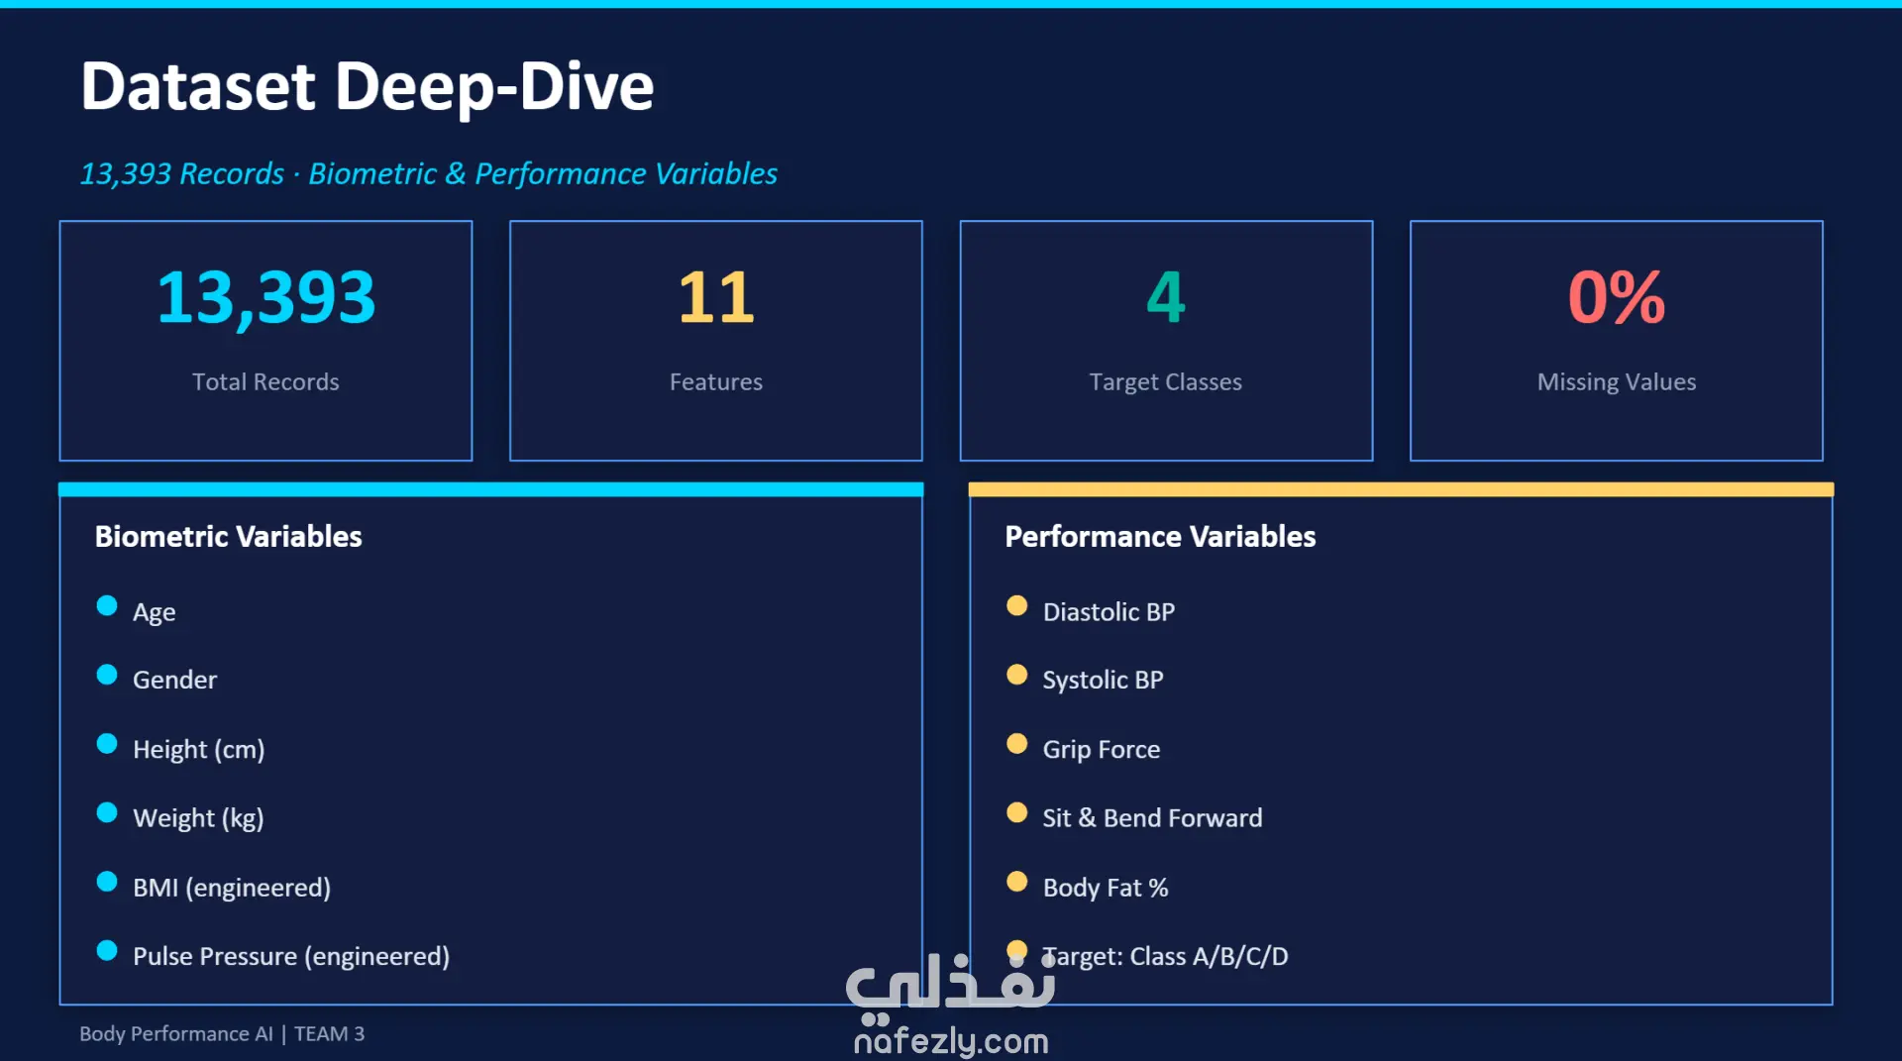Select the Grip Force item

pos(1101,749)
